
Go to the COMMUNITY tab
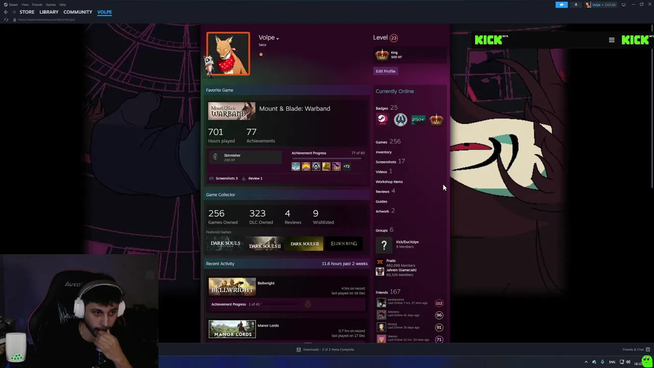coord(78,12)
